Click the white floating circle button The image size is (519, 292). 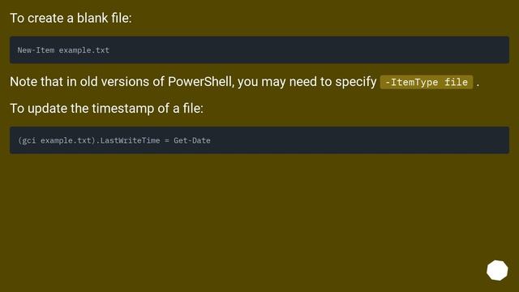[x=497, y=270]
